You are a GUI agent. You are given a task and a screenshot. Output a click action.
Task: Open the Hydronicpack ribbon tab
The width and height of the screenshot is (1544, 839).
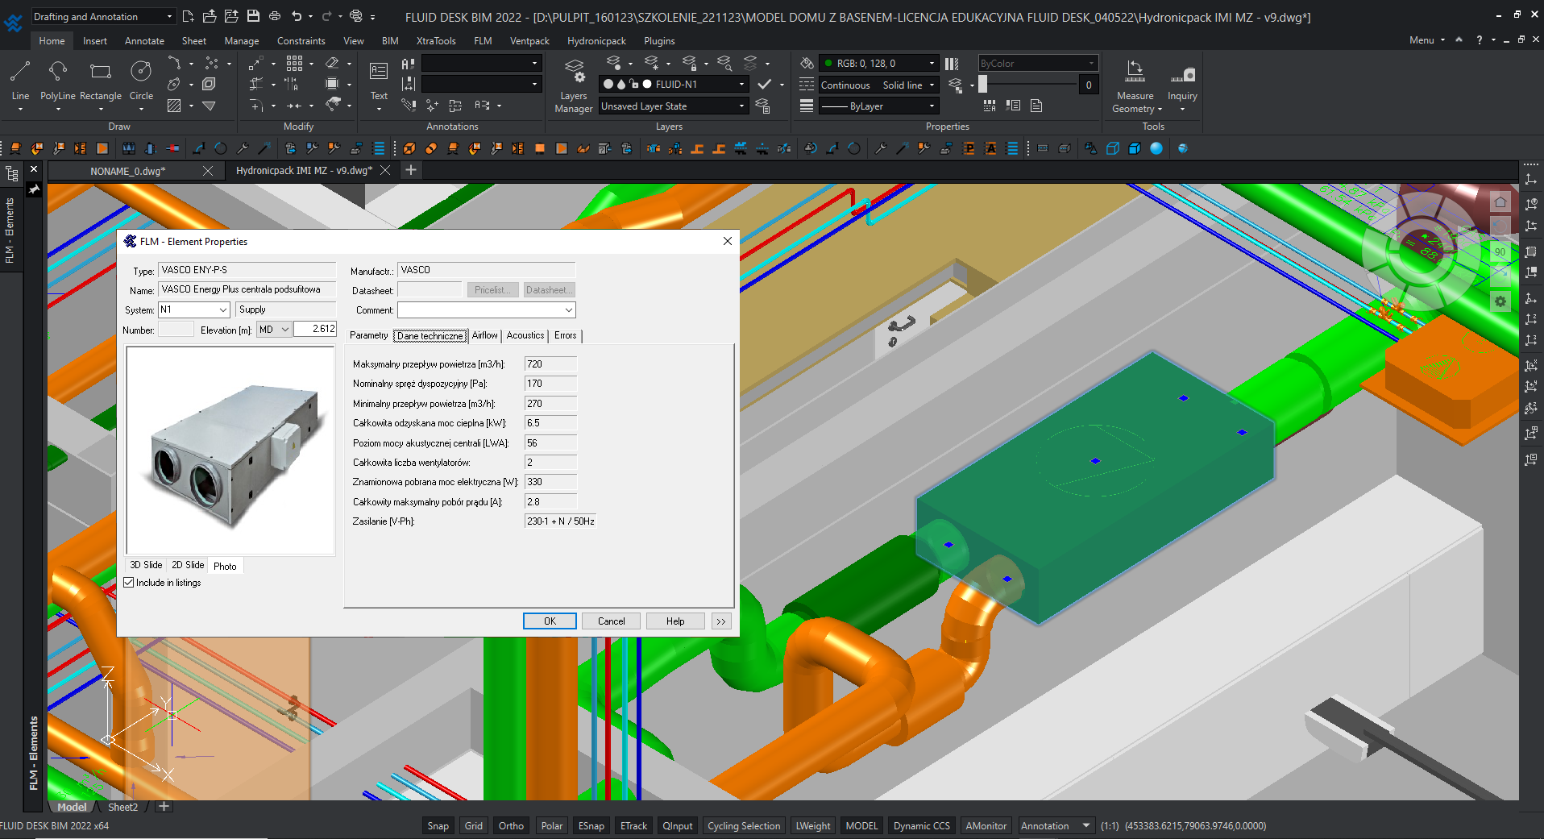[596, 41]
